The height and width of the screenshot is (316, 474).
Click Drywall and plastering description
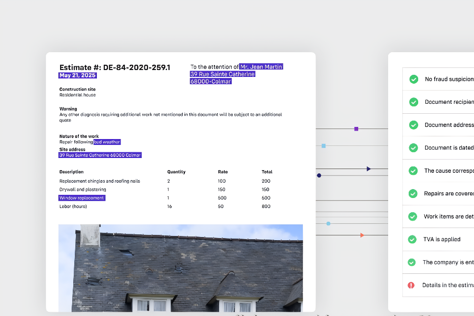[83, 190]
